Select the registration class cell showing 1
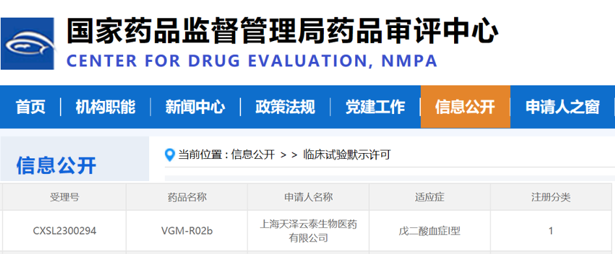 [x=551, y=231]
